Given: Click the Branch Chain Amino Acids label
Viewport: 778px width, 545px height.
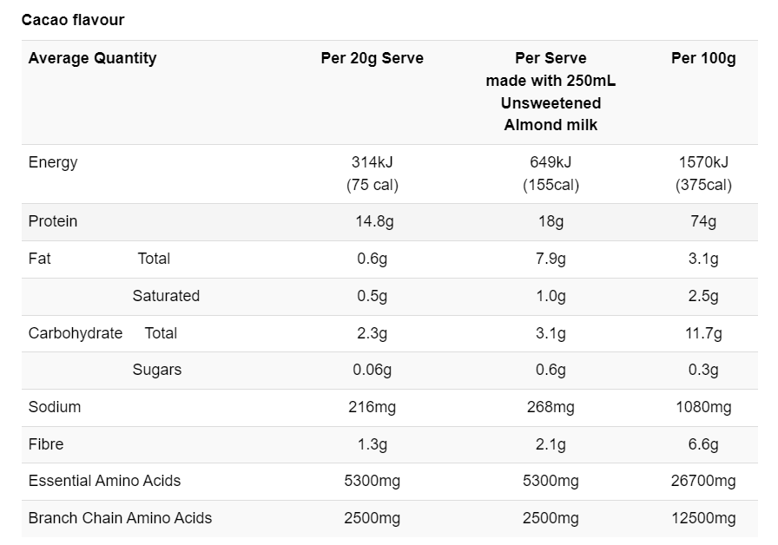Looking at the screenshot, I should [x=120, y=518].
